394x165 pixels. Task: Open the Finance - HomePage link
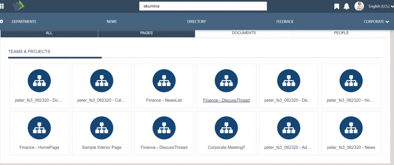click(x=39, y=147)
